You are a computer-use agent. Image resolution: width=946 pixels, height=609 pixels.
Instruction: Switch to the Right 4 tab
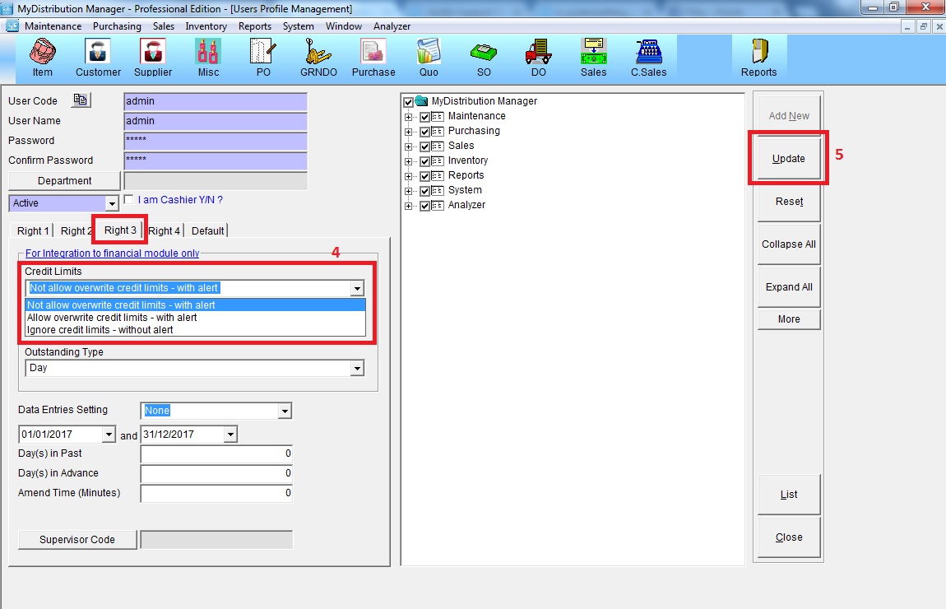(164, 230)
